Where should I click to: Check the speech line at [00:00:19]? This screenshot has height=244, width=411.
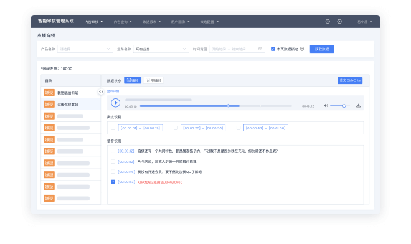tap(113, 161)
